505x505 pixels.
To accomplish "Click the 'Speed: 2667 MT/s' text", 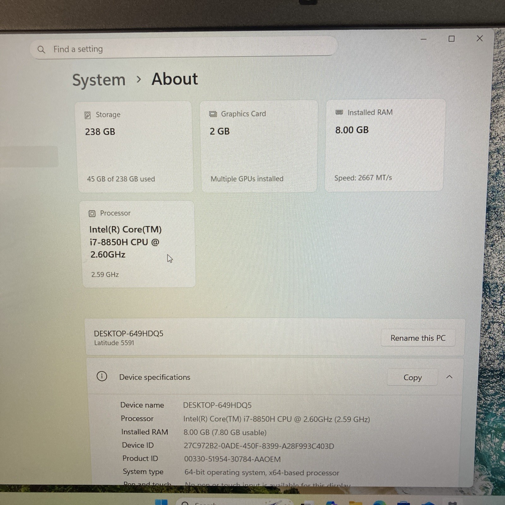I will pyautogui.click(x=363, y=178).
